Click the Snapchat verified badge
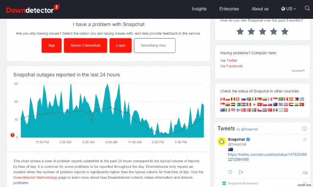Image resolution: width=313 pixels, height=187 pixels. [x=248, y=140]
